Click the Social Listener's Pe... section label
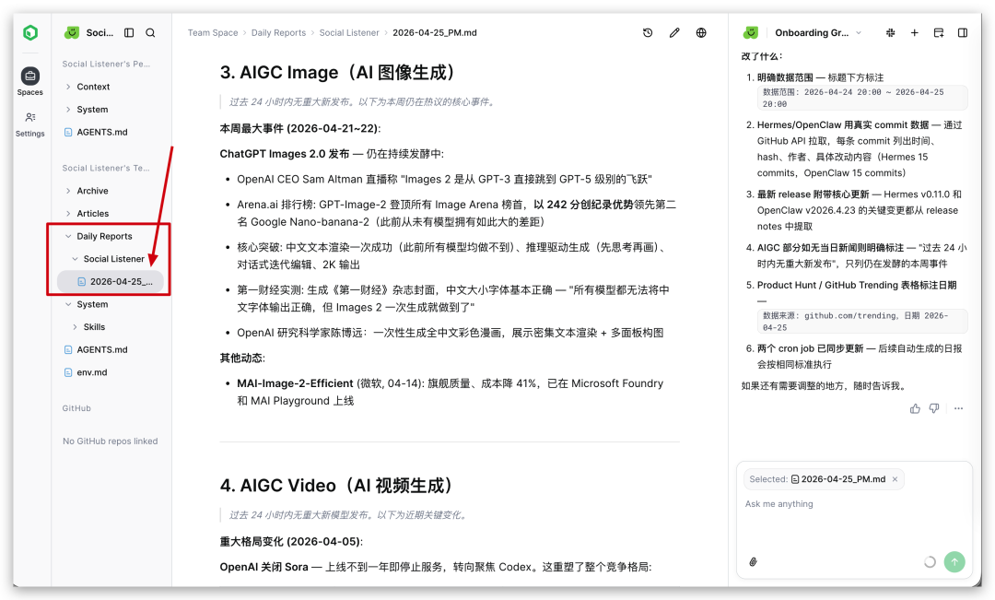The width and height of the screenshot is (995, 600). (x=106, y=64)
